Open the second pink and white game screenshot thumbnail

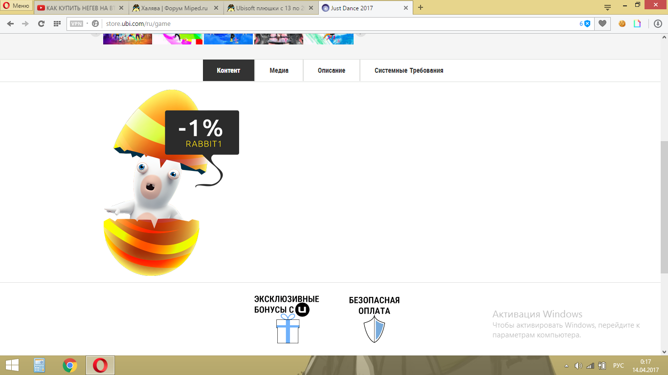pyautogui.click(x=178, y=39)
